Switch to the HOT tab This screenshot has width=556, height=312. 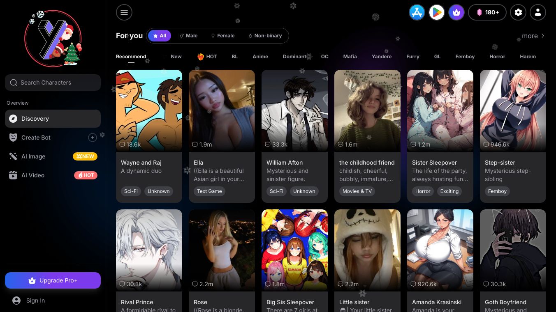[207, 57]
